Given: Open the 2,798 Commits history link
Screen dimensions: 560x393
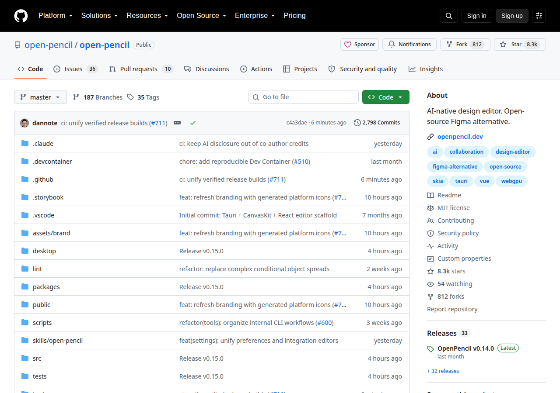Looking at the screenshot, I should coord(377,123).
